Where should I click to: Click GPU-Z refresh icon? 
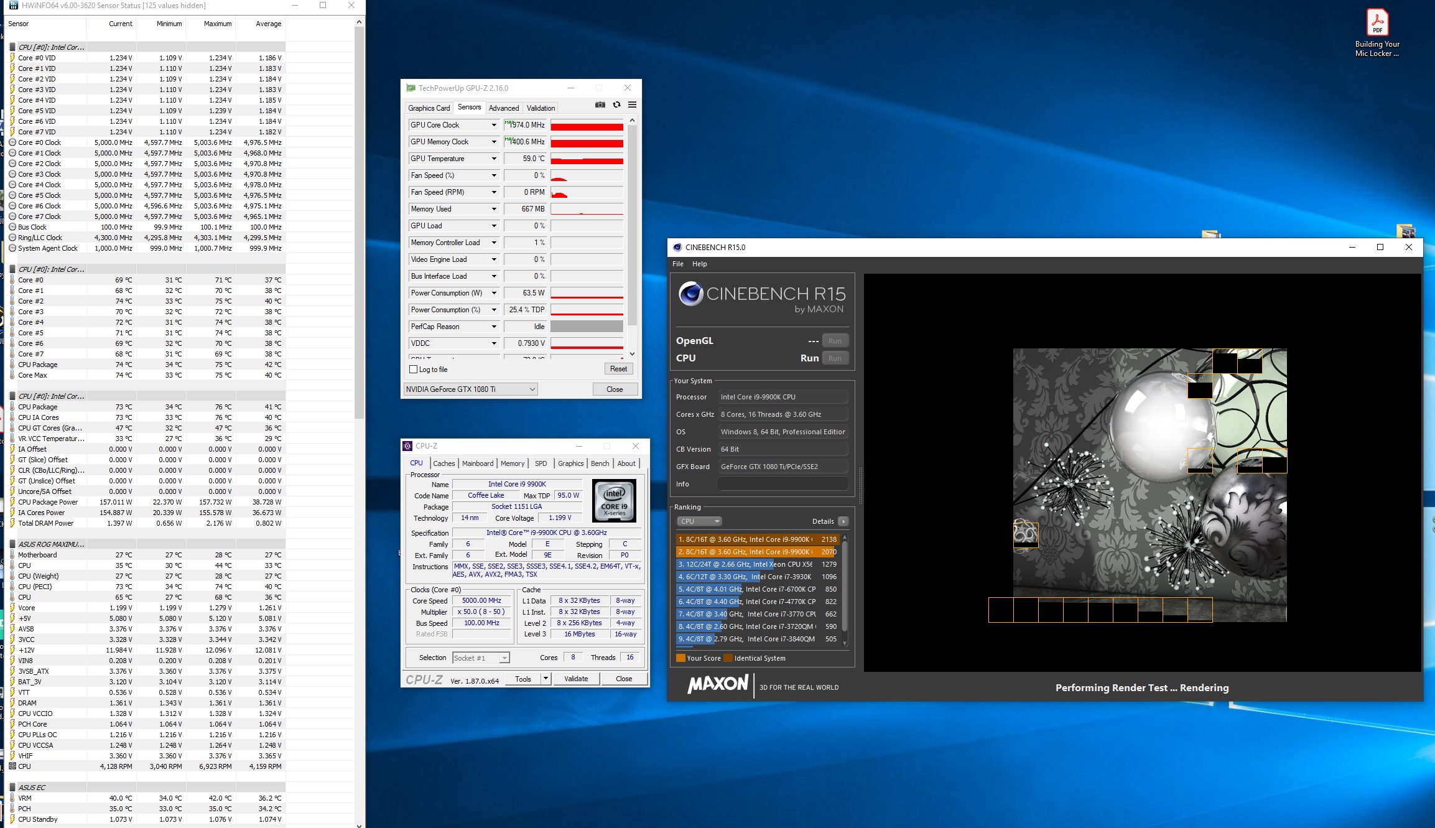click(616, 105)
